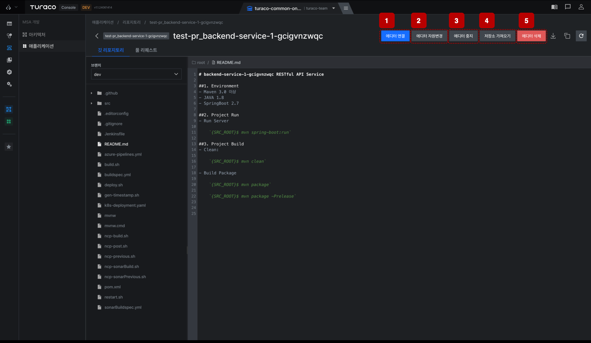
Task: Select README.md in the file tree
Action: tap(116, 144)
